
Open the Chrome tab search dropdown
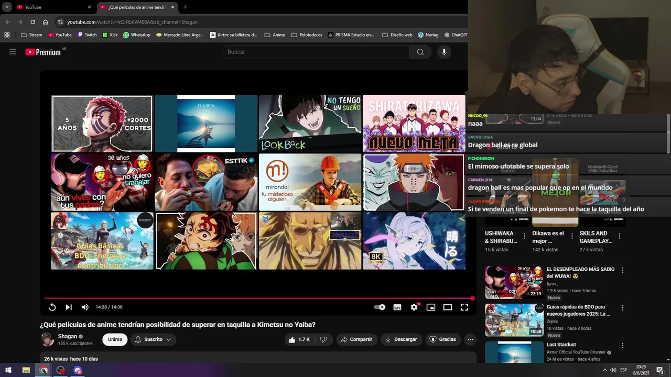pyautogui.click(x=7, y=7)
